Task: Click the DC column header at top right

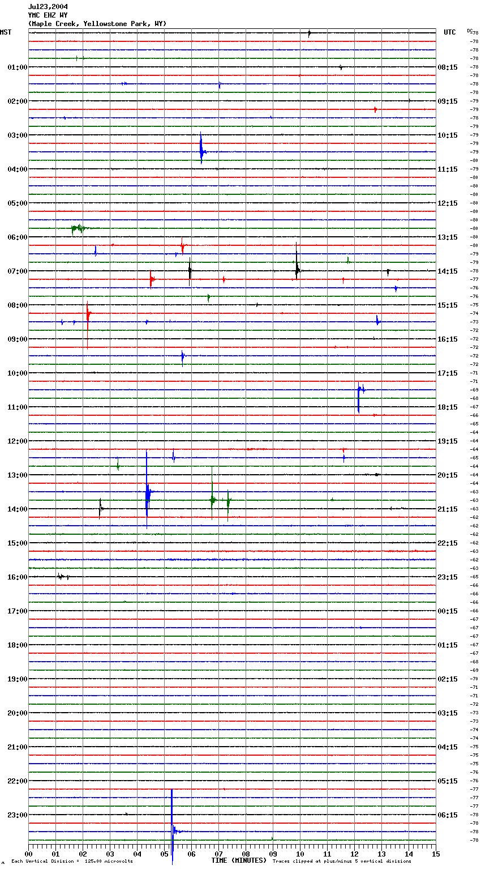Action: tap(470, 30)
